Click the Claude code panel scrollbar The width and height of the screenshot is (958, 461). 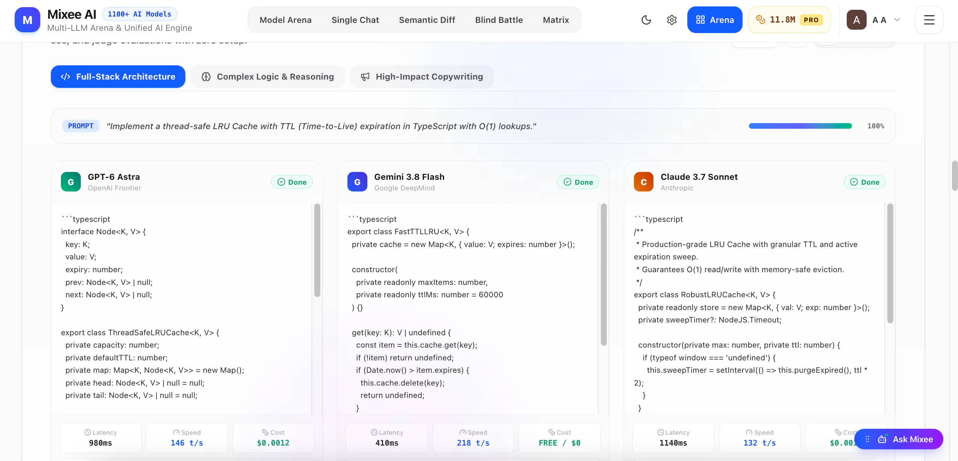click(890, 263)
